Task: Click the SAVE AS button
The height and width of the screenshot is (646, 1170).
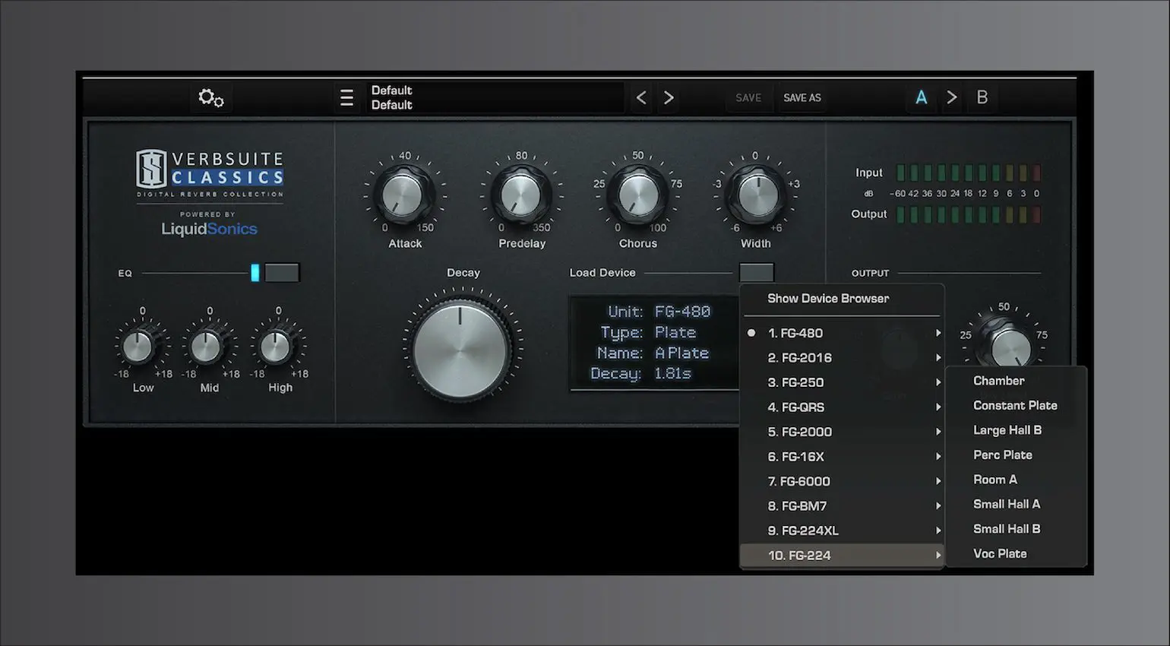Action: pyautogui.click(x=802, y=97)
